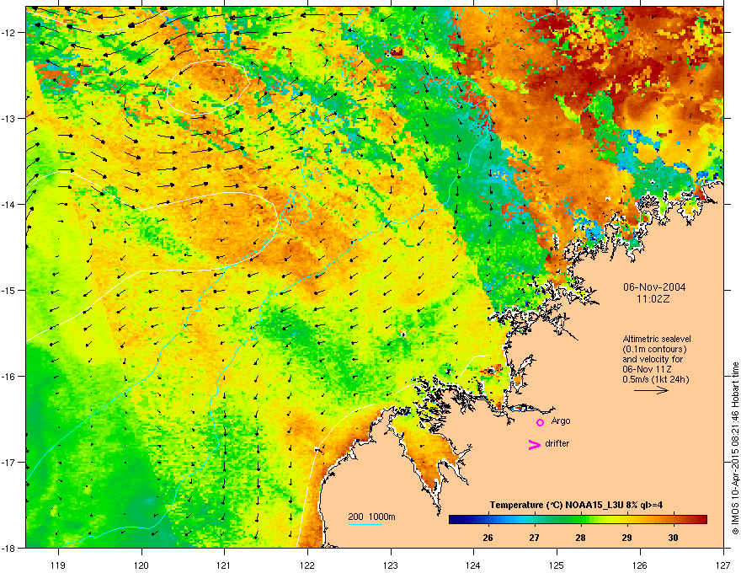
Task: Click the colorbar value 28
Action: tap(580, 538)
